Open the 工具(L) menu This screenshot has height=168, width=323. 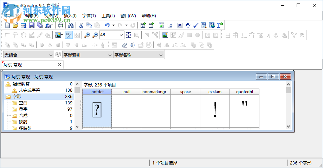click(108, 16)
